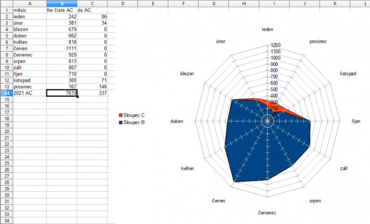Select the Sloupec C orange legend swatch

121,115
